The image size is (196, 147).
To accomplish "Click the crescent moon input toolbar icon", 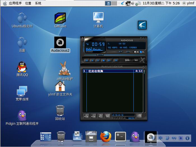I will pos(167,138).
